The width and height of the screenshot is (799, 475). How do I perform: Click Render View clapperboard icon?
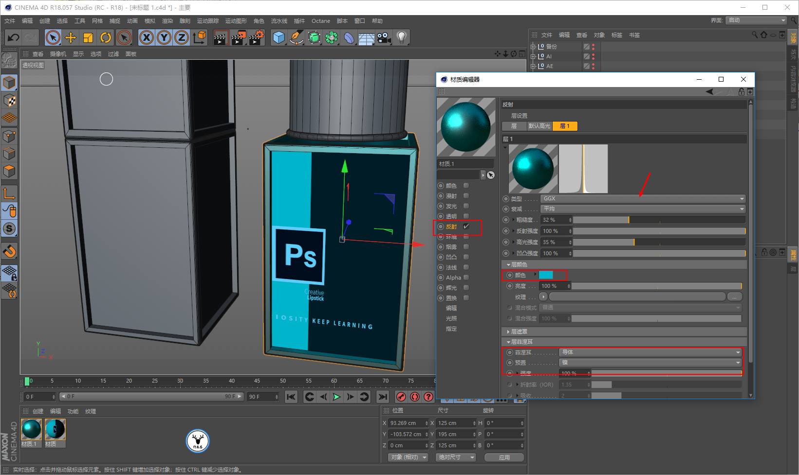pyautogui.click(x=221, y=37)
